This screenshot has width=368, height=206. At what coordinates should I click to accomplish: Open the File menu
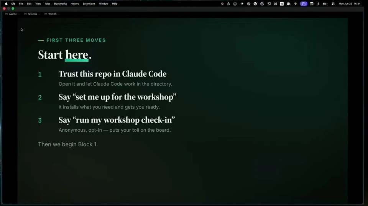pos(21,4)
